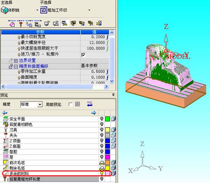Click the magenta color swatch for 层
210x183 pixels.
pyautogui.click(x=107, y=157)
